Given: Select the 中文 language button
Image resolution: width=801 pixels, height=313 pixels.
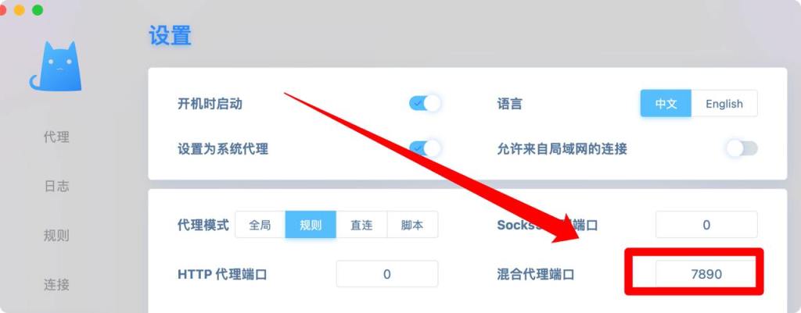Looking at the screenshot, I should click(666, 104).
